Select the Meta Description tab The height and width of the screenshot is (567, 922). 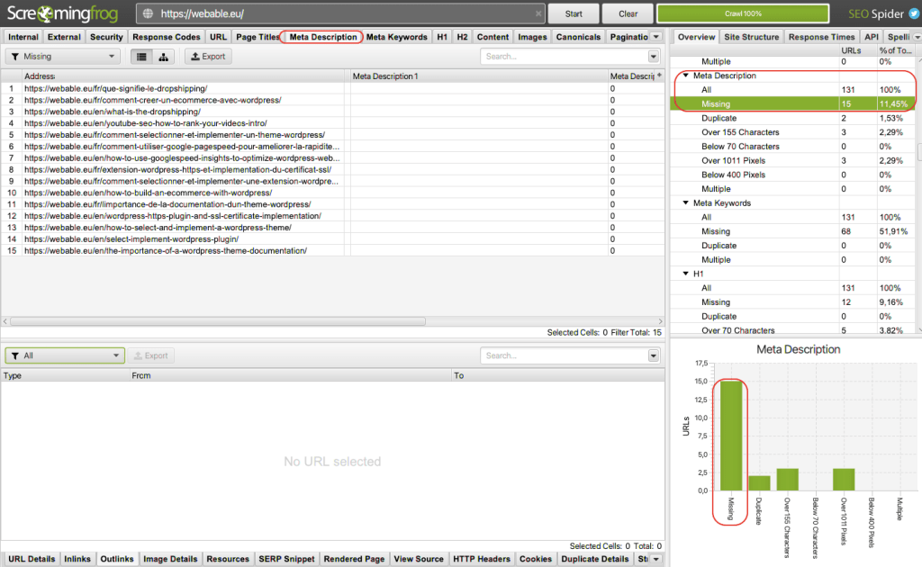tap(323, 36)
